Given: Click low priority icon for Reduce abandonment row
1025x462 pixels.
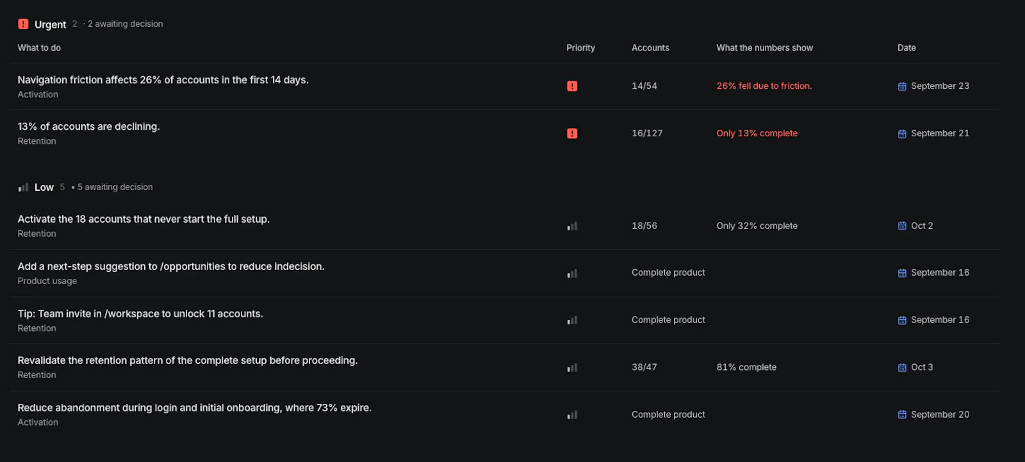Looking at the screenshot, I should point(572,415).
